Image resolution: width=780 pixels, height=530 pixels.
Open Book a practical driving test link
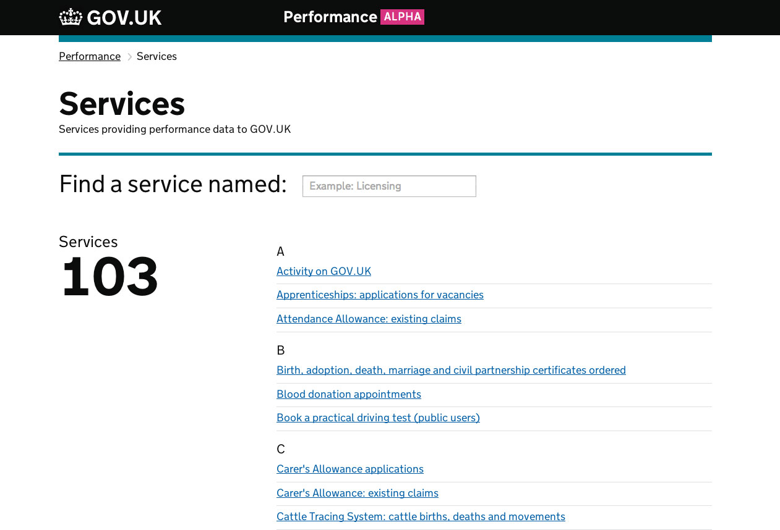tap(378, 418)
